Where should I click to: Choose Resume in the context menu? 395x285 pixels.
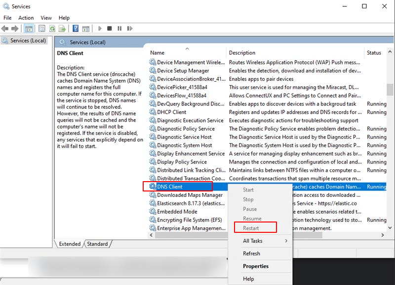pyautogui.click(x=260, y=219)
